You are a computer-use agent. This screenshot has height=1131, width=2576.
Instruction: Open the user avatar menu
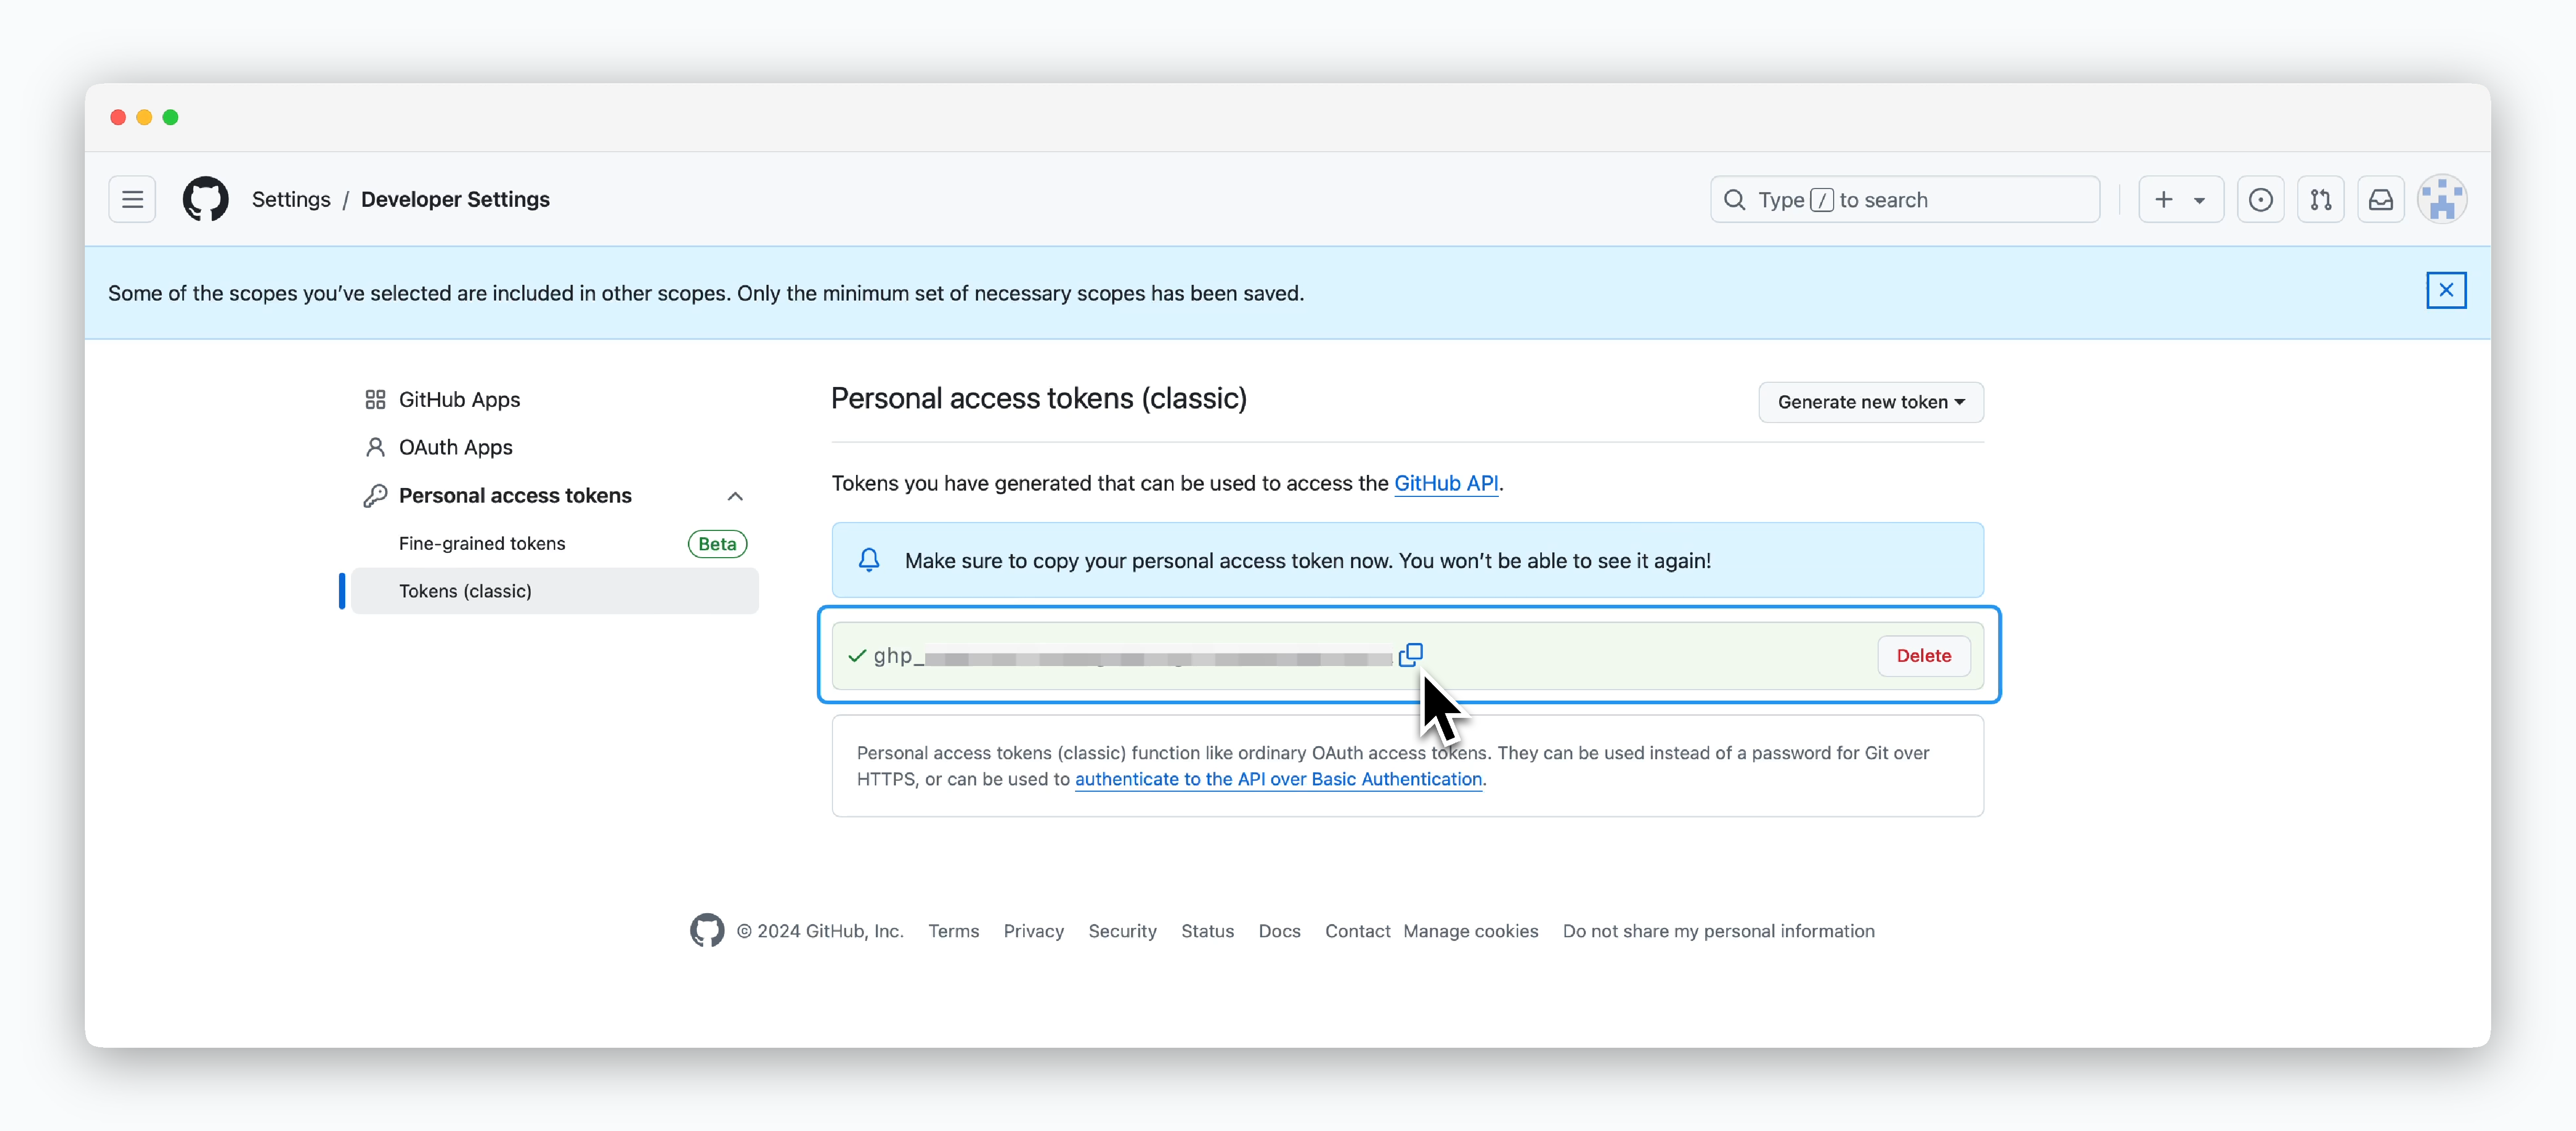tap(2442, 200)
